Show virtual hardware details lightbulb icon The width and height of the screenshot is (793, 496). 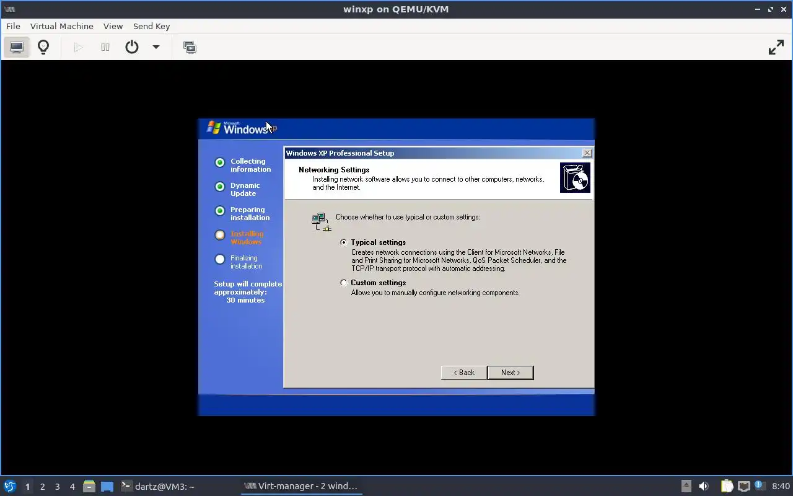click(43, 47)
